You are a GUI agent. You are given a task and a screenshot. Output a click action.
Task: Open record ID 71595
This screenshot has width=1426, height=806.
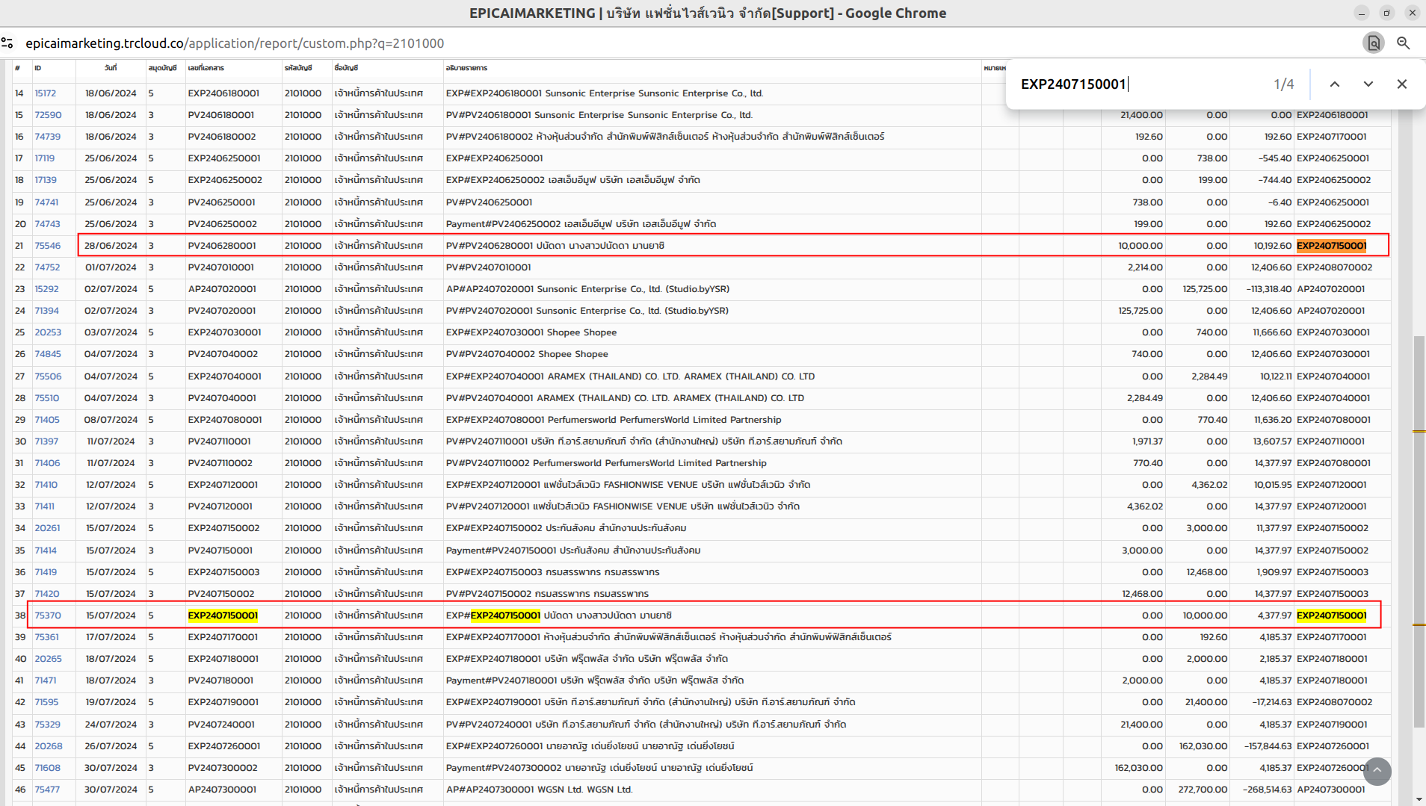tap(46, 702)
